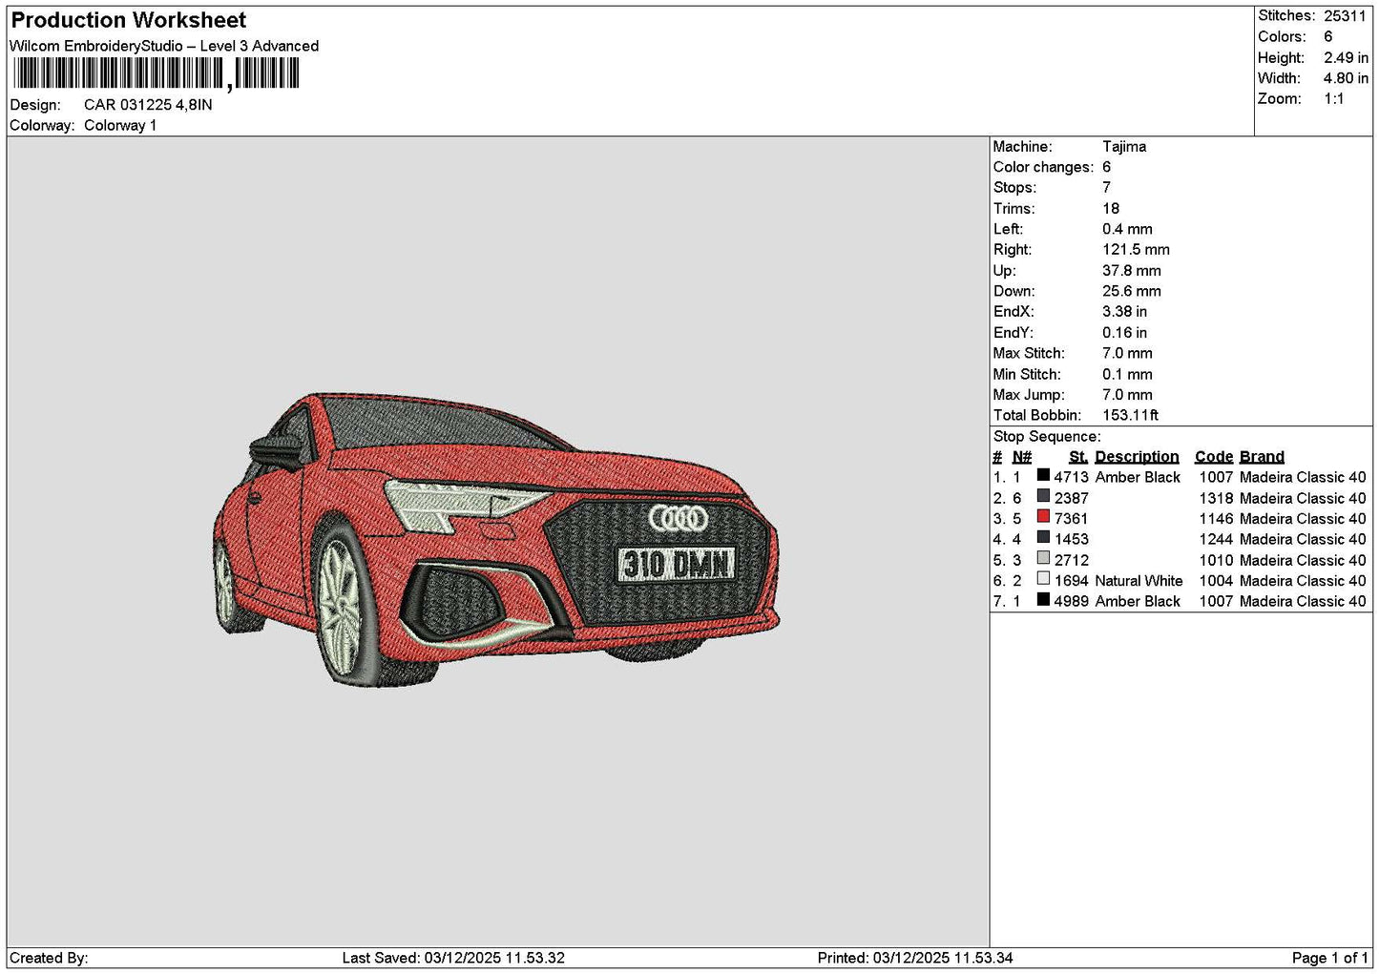Click the design name 'CAR 031225 4,8IN'
Viewport: 1379px width, 974px height.
click(148, 105)
